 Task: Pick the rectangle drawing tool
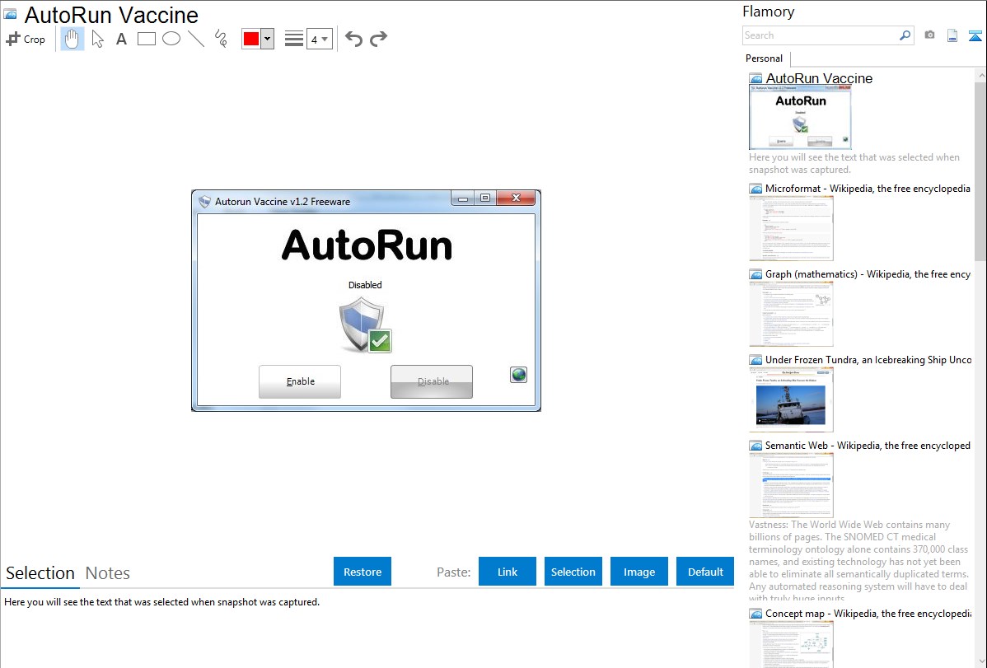click(x=146, y=39)
